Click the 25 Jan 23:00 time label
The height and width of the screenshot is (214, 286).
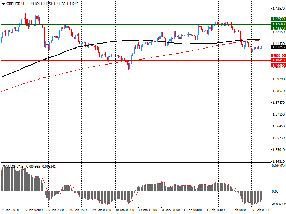pyautogui.click(x=56, y=210)
